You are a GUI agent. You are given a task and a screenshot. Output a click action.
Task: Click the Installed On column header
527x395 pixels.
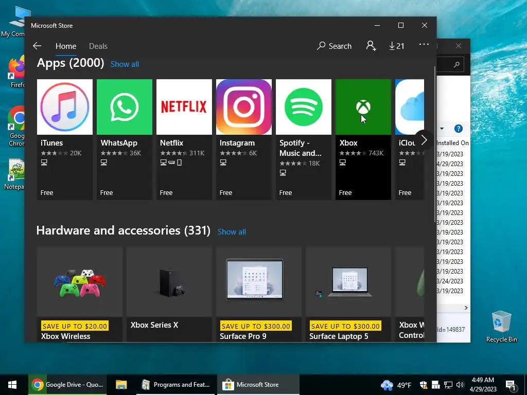pos(452,143)
